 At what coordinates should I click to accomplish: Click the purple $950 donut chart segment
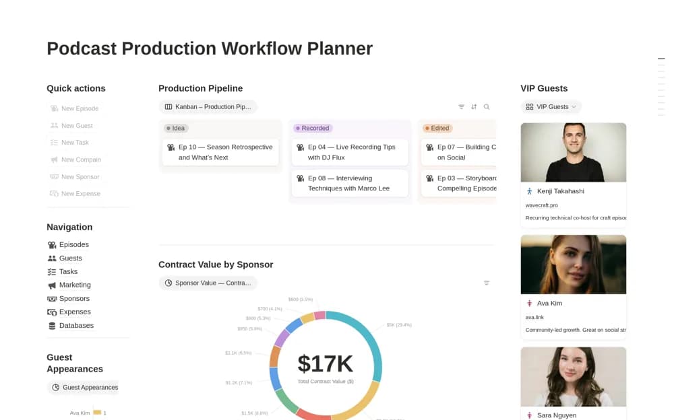click(282, 339)
